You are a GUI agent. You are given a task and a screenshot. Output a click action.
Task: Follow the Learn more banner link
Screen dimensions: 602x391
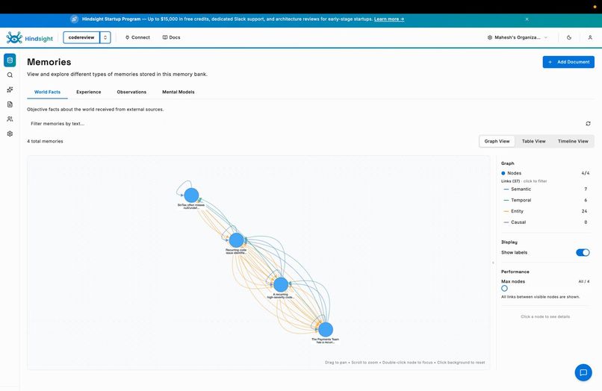pyautogui.click(x=389, y=19)
